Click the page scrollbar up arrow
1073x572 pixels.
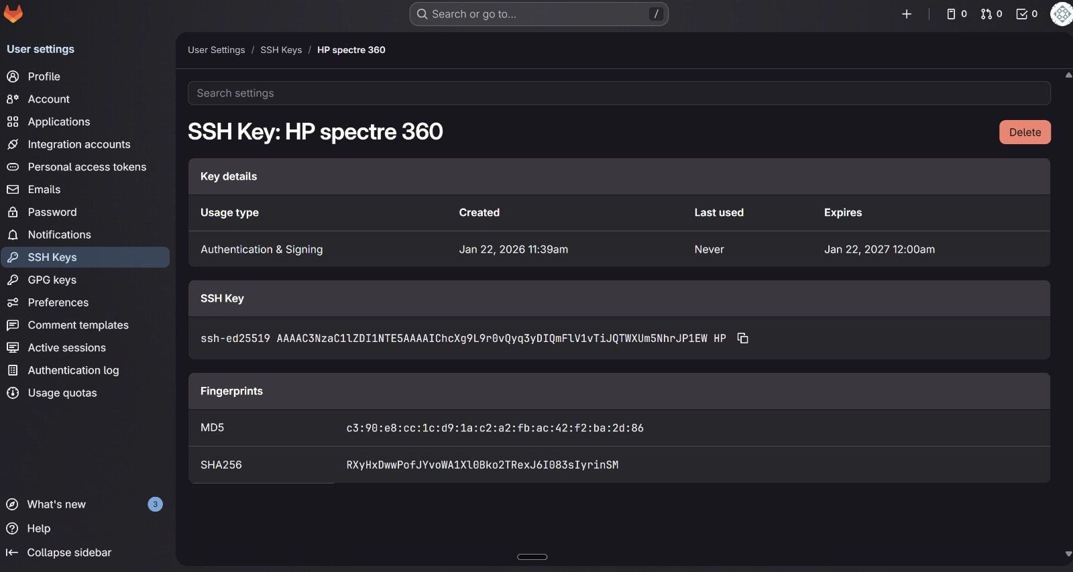click(1068, 75)
